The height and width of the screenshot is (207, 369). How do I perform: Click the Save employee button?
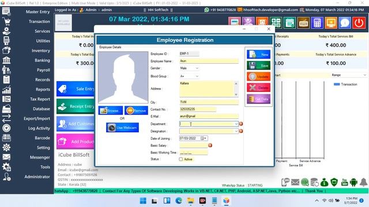(x=258, y=66)
